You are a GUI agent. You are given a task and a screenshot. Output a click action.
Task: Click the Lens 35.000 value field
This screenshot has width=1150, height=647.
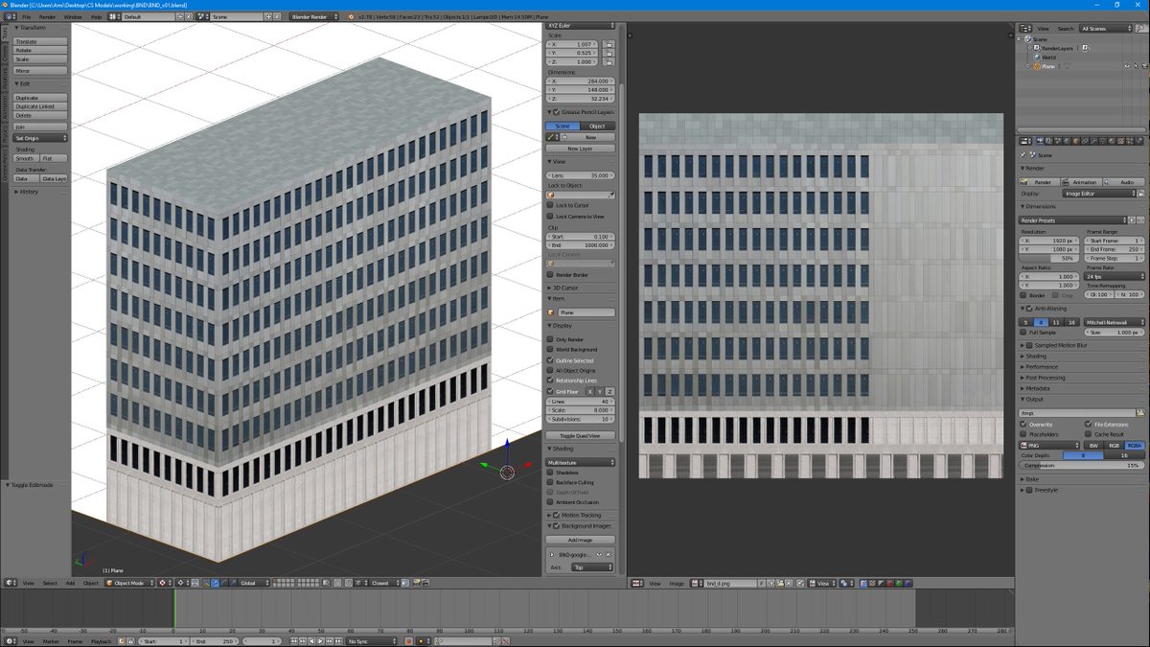tap(581, 175)
